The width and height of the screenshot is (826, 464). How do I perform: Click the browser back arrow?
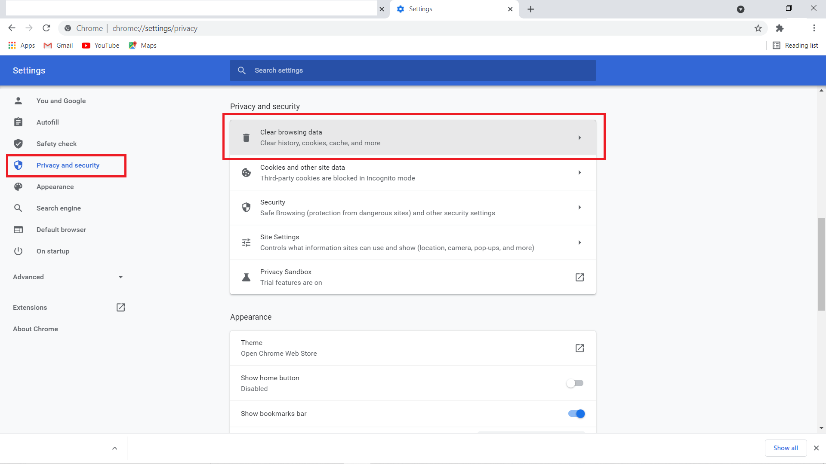point(12,28)
